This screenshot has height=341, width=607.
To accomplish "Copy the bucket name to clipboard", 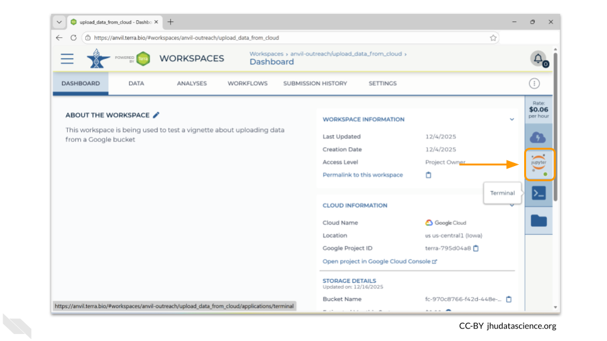I will (508, 299).
